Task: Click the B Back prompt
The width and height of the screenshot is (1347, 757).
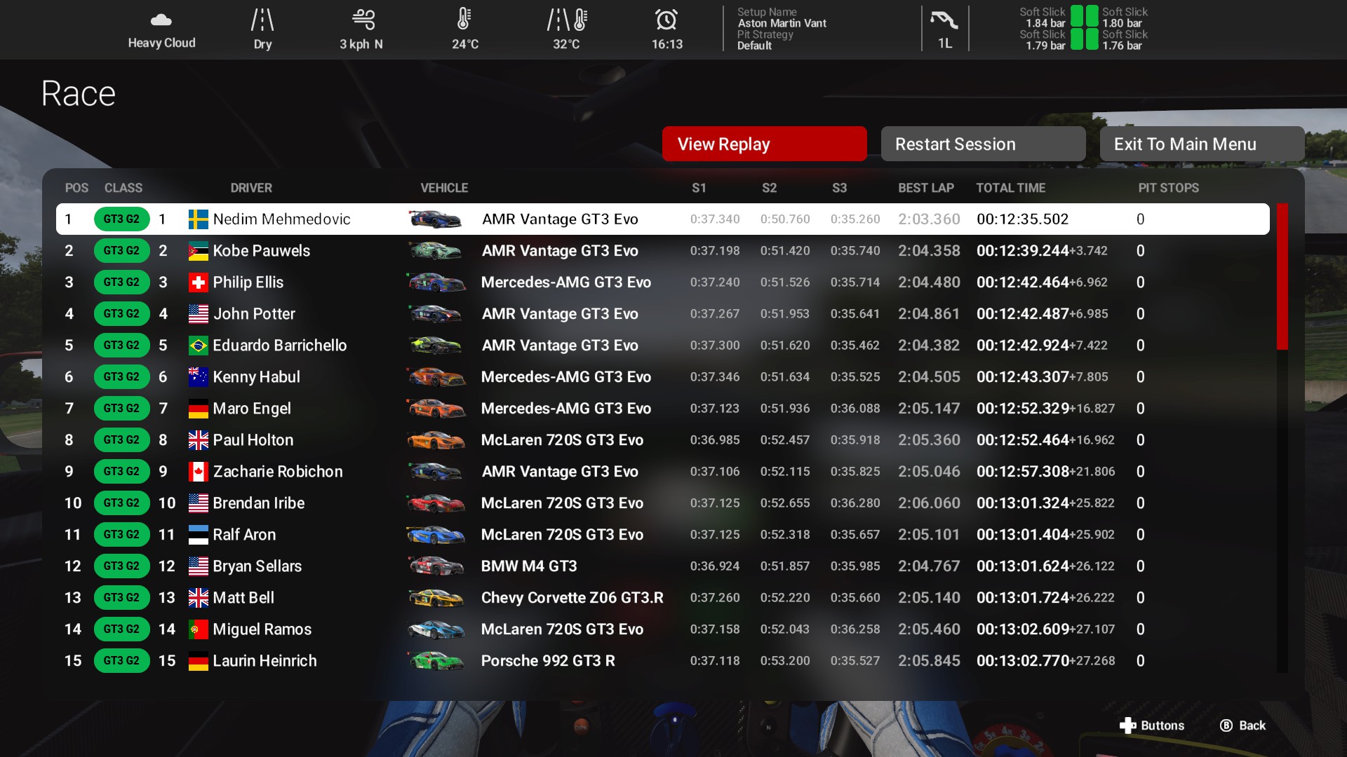Action: tap(1242, 725)
